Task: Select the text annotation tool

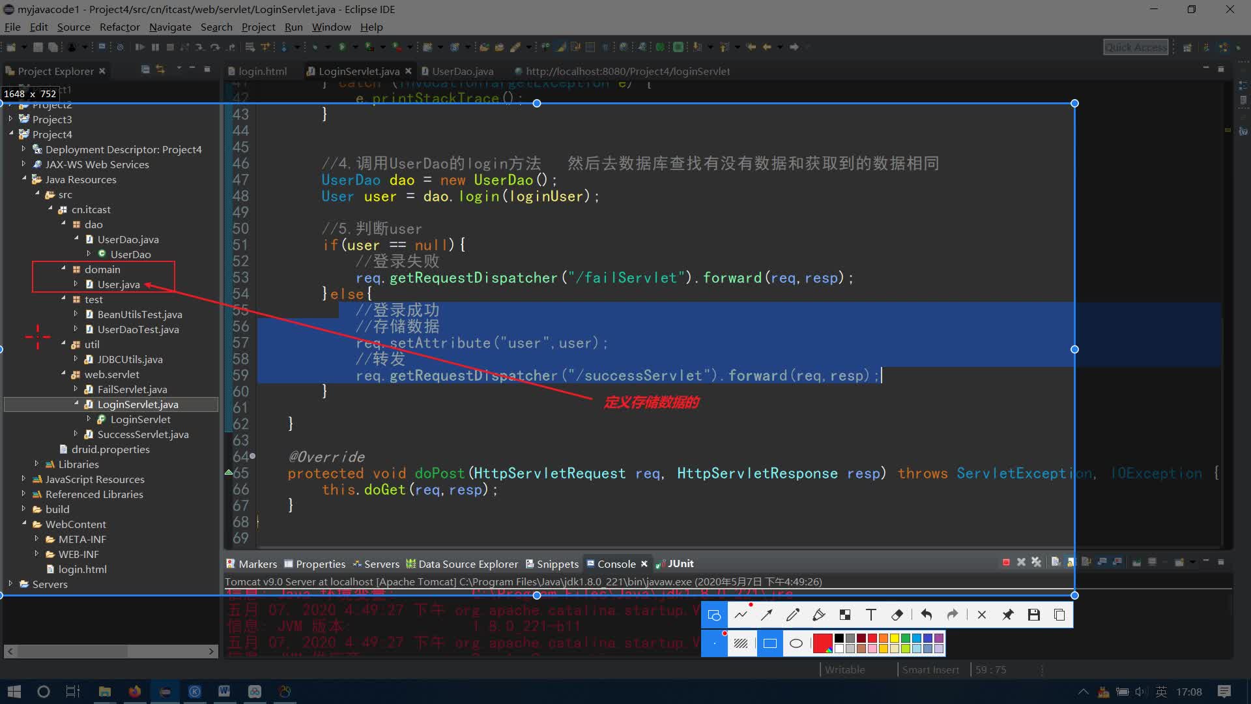Action: (x=871, y=615)
